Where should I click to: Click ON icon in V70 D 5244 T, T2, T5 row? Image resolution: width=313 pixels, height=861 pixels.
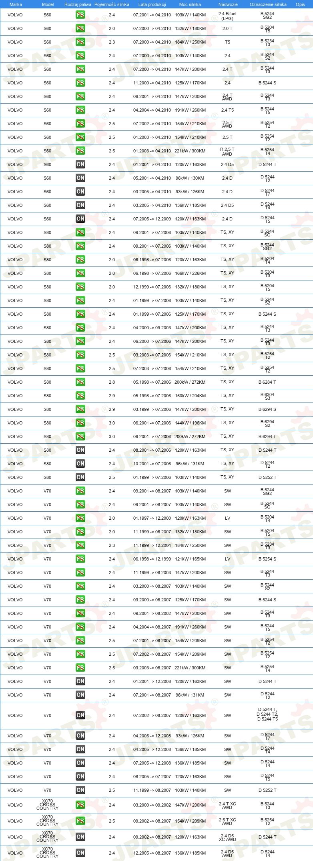80,715
